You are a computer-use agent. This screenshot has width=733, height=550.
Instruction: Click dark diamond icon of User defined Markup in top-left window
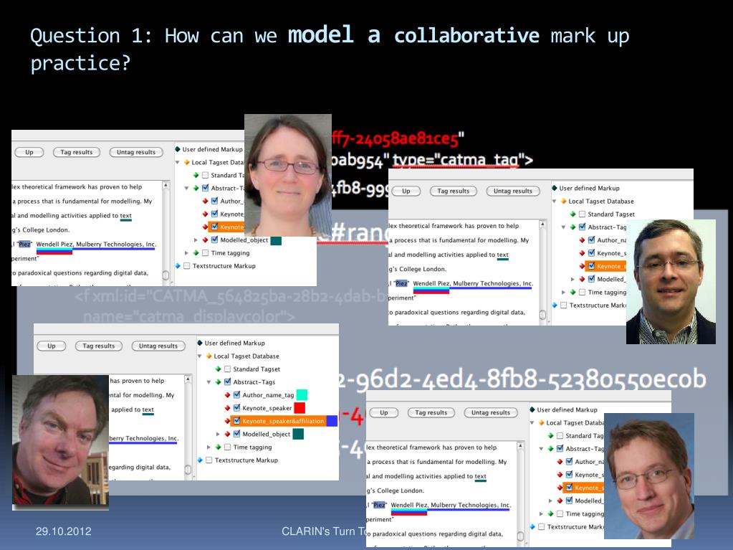[x=178, y=149]
